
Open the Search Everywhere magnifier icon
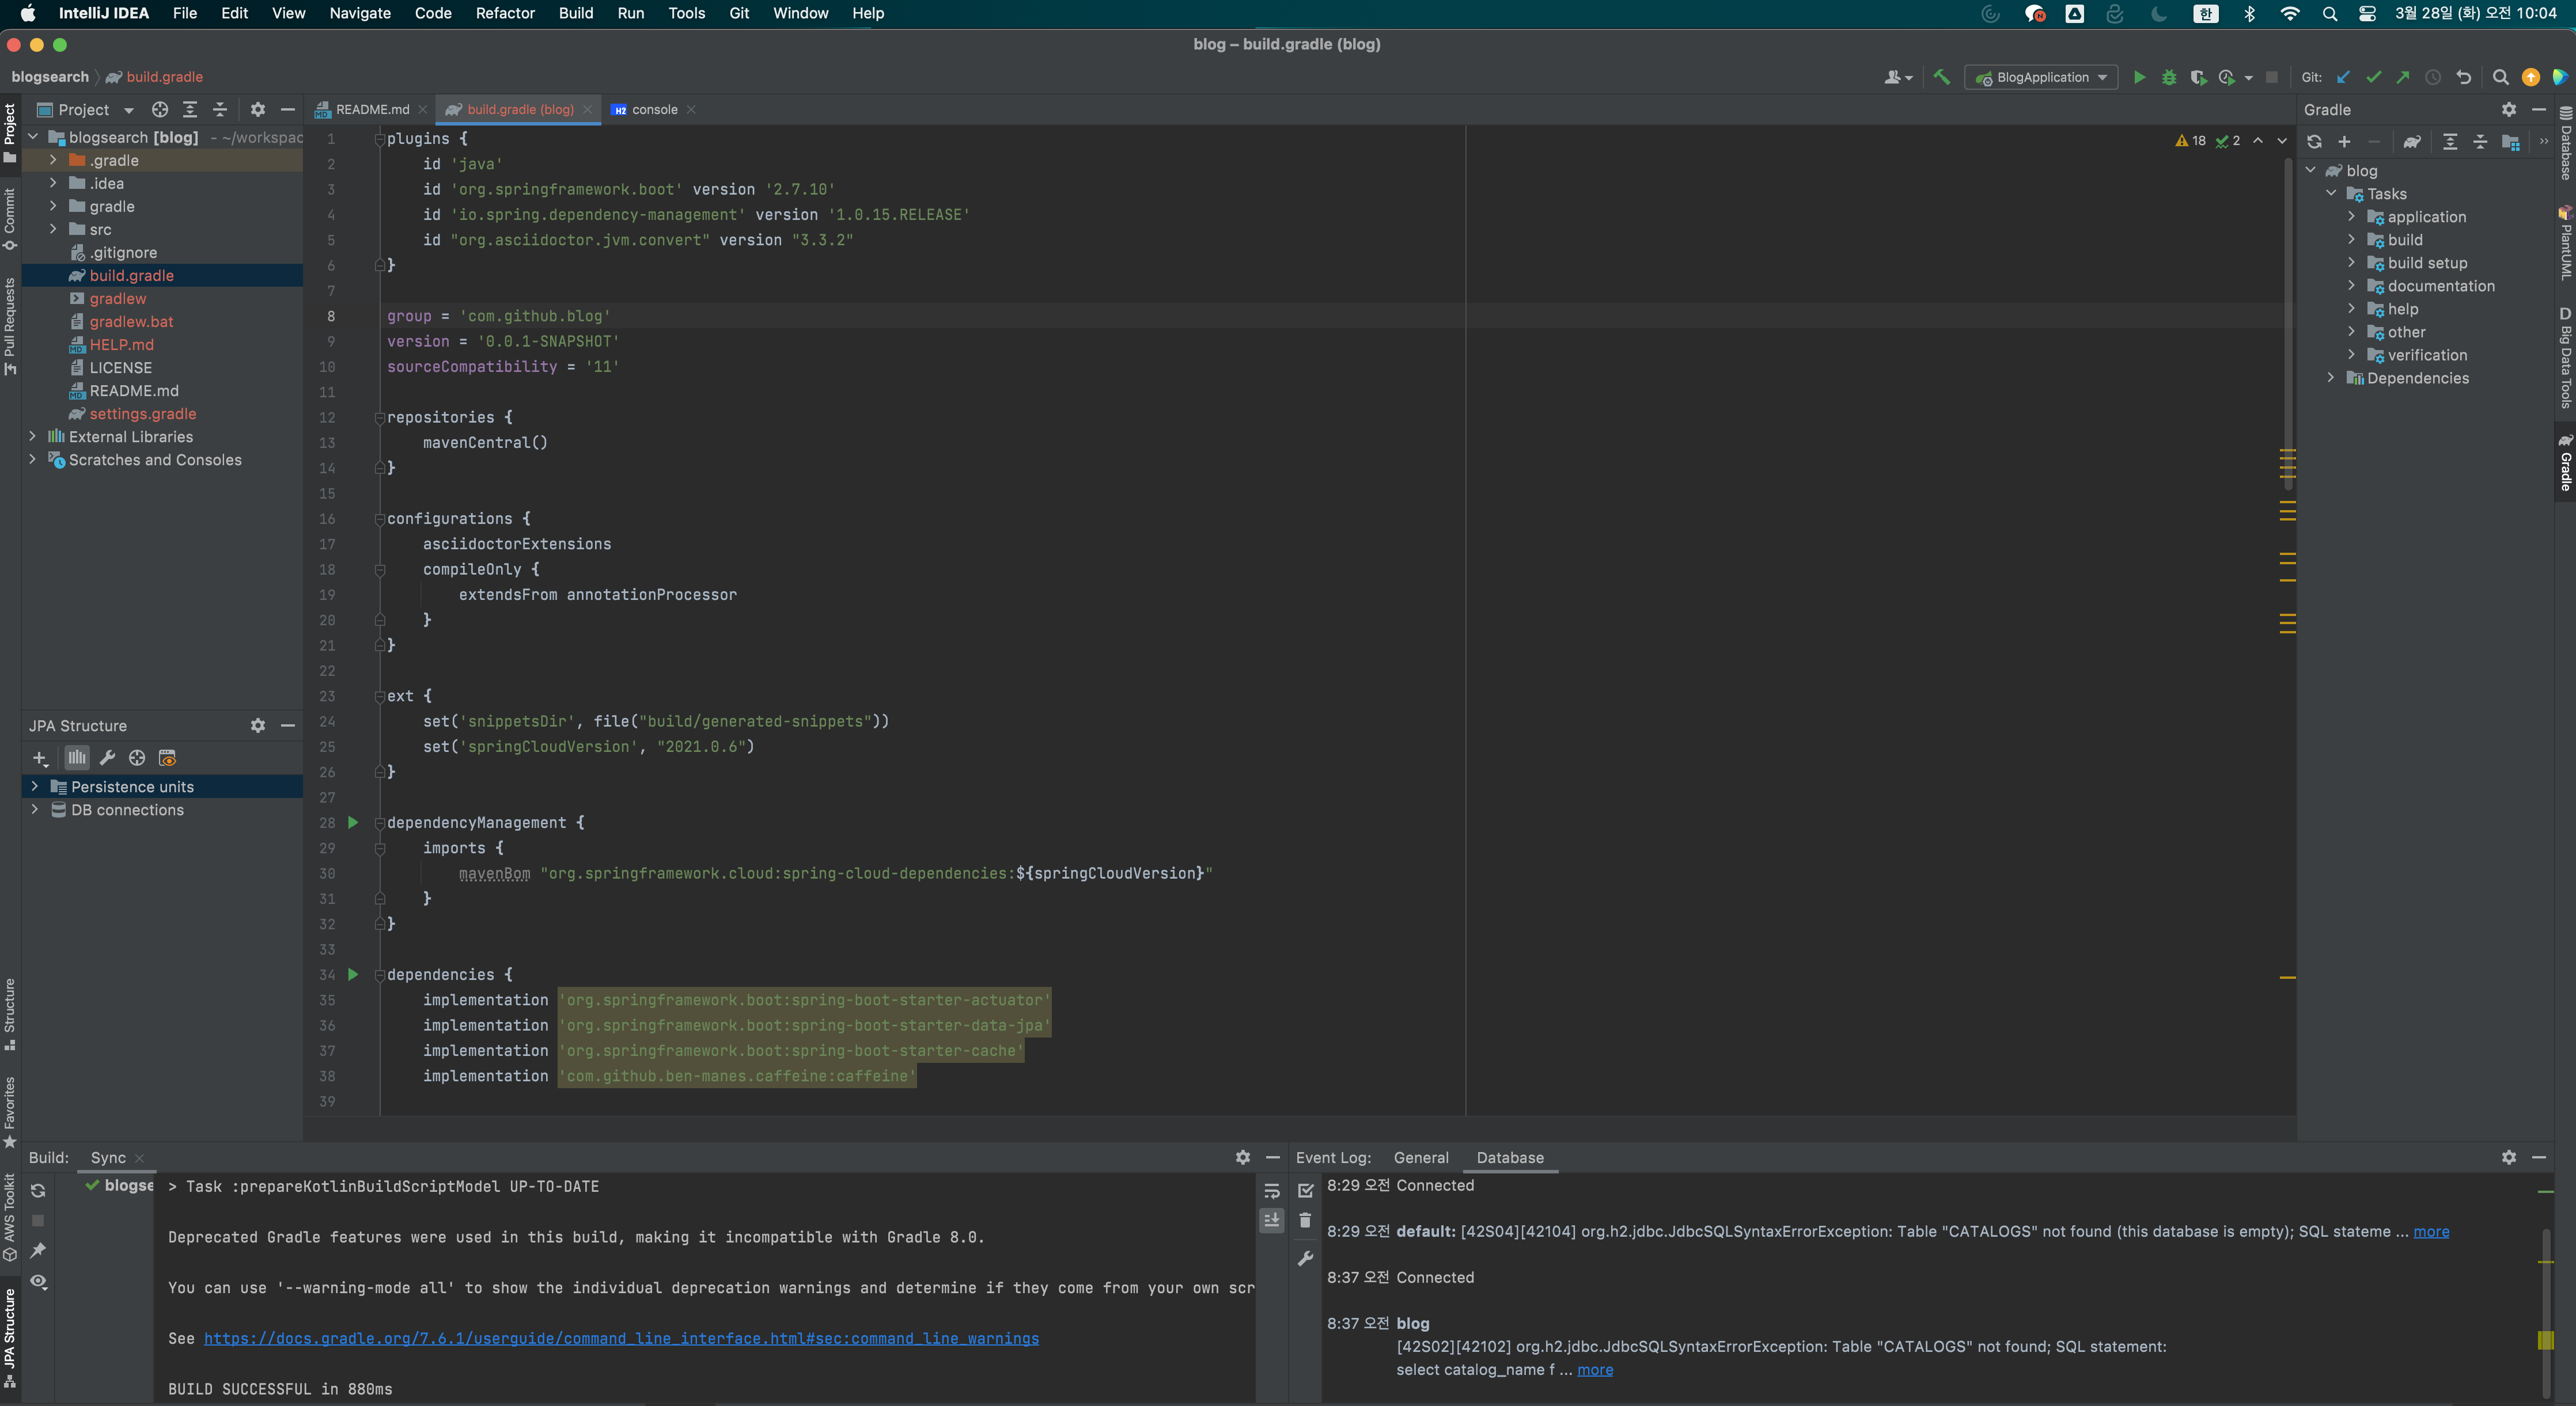pyautogui.click(x=2500, y=77)
